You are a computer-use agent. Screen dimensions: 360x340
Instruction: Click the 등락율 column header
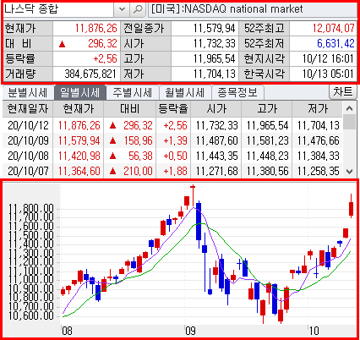click(x=173, y=109)
